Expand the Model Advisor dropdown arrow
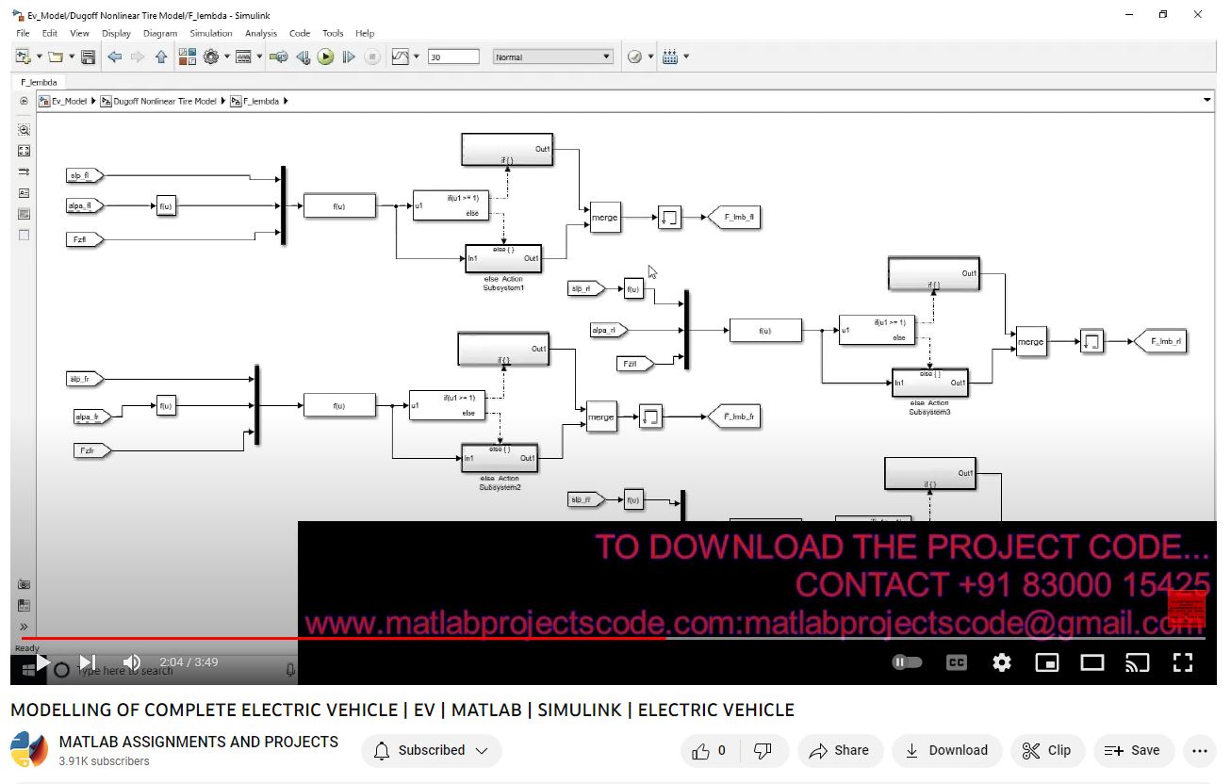1231x784 pixels. pyautogui.click(x=650, y=57)
